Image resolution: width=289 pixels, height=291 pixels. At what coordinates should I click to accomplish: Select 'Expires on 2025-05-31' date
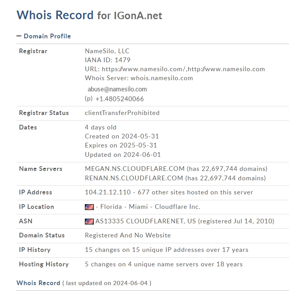121,145
